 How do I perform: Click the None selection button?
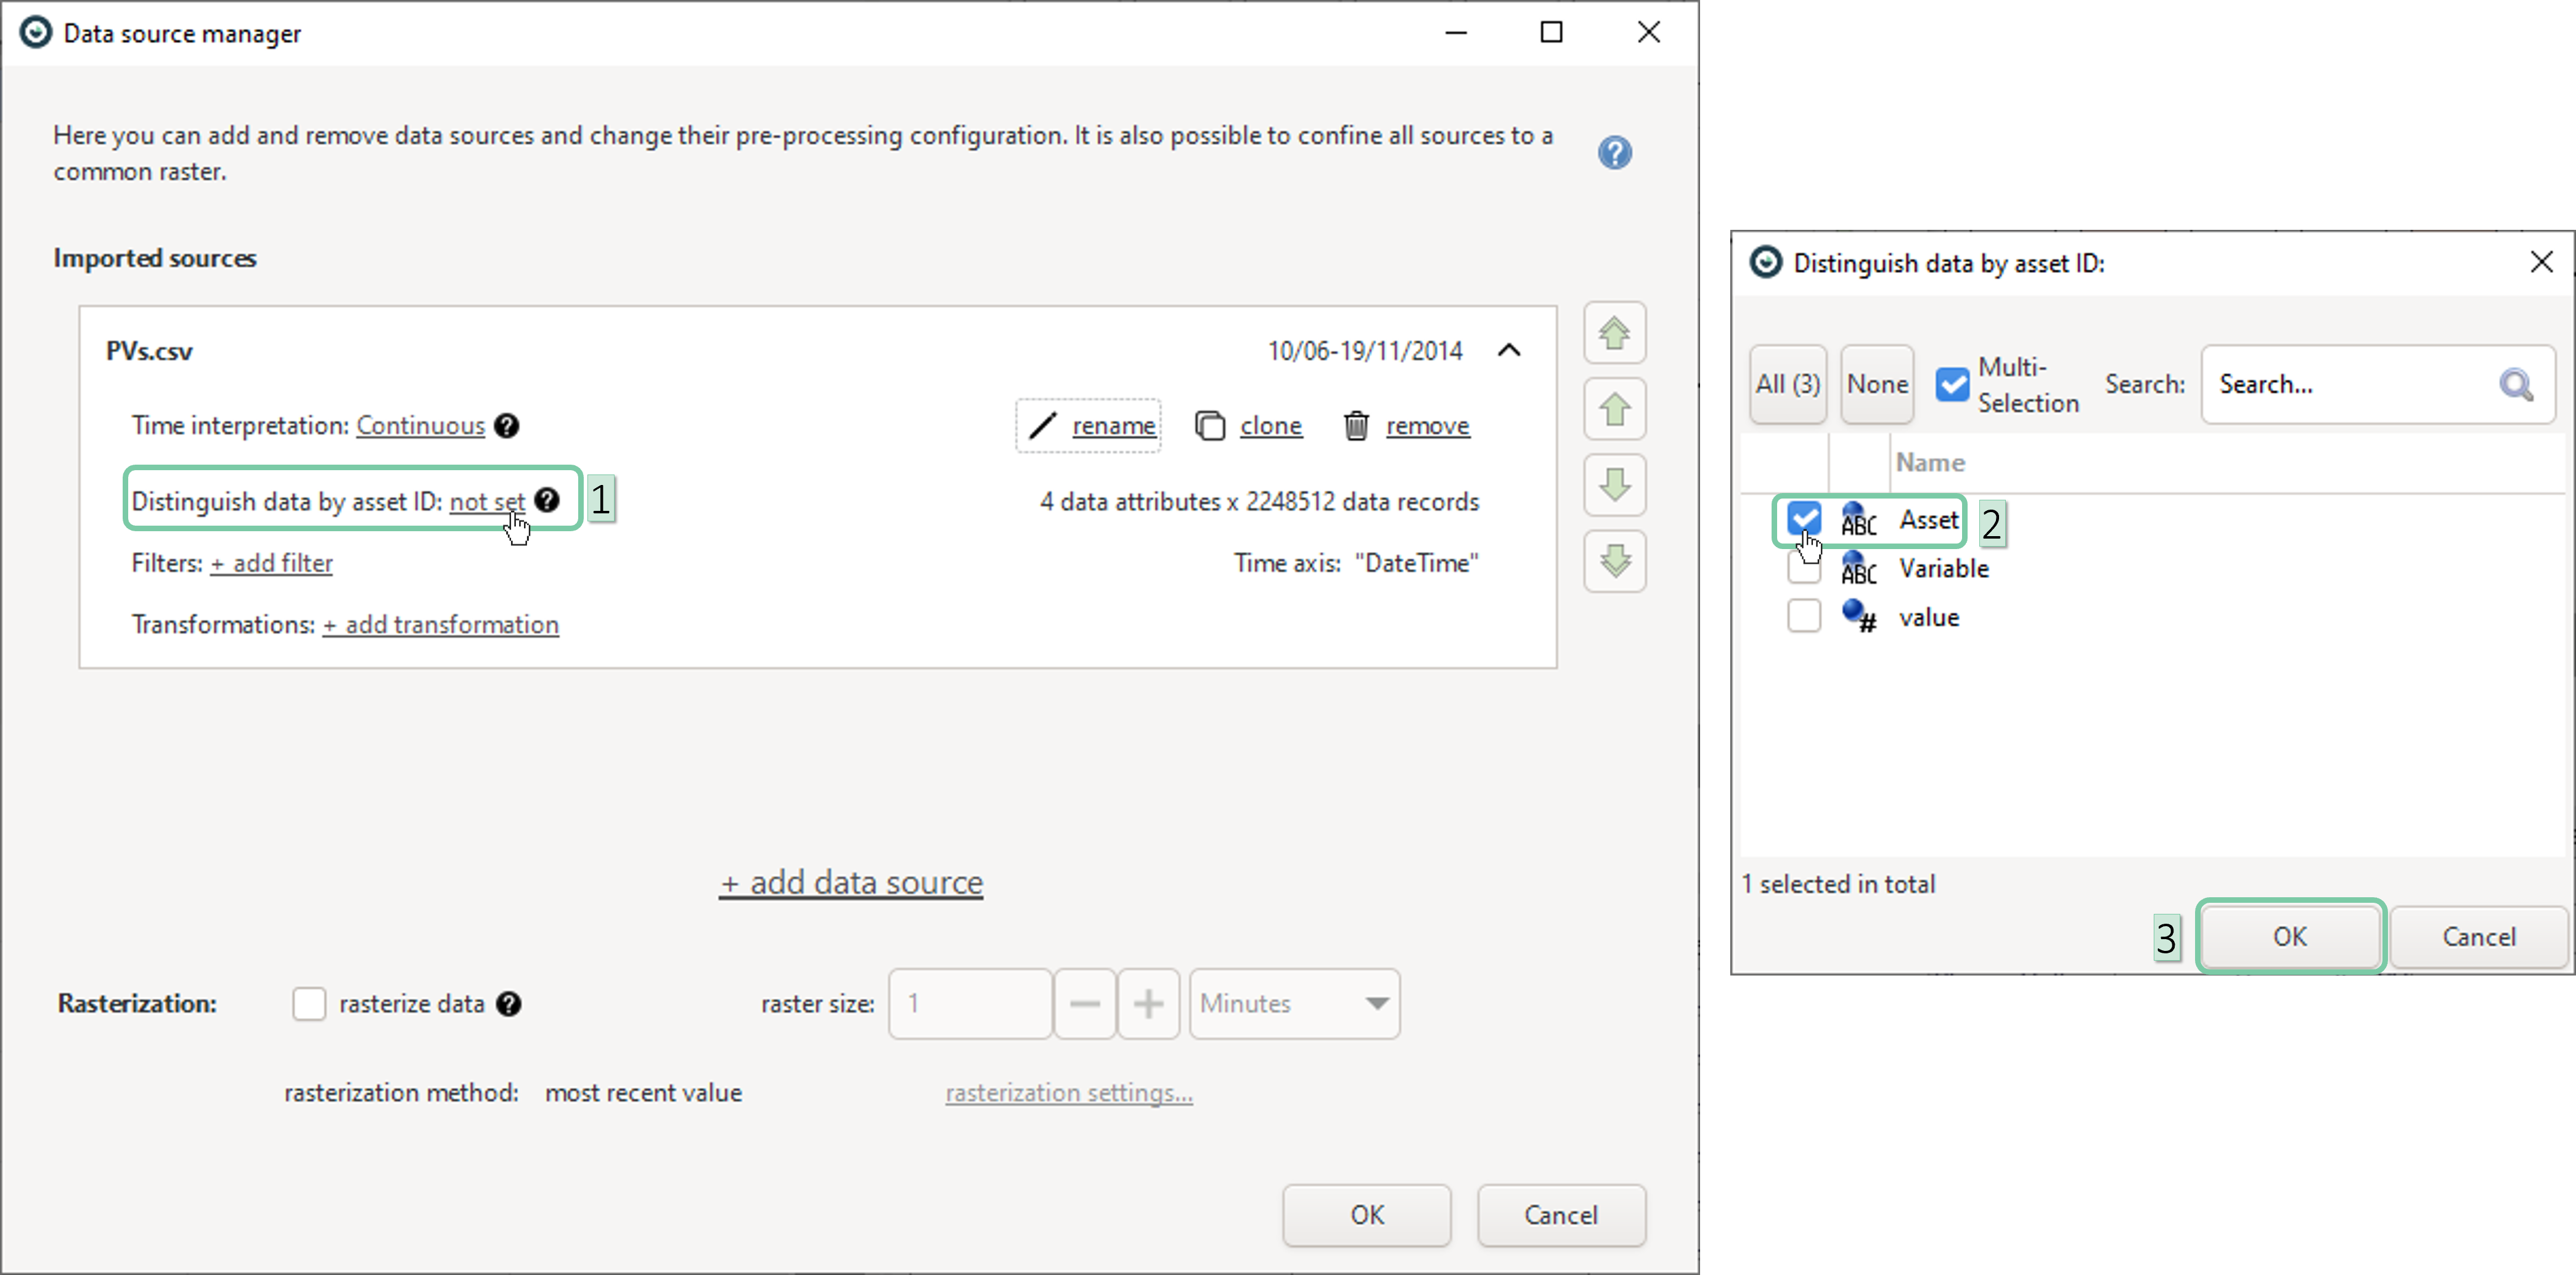[1877, 385]
